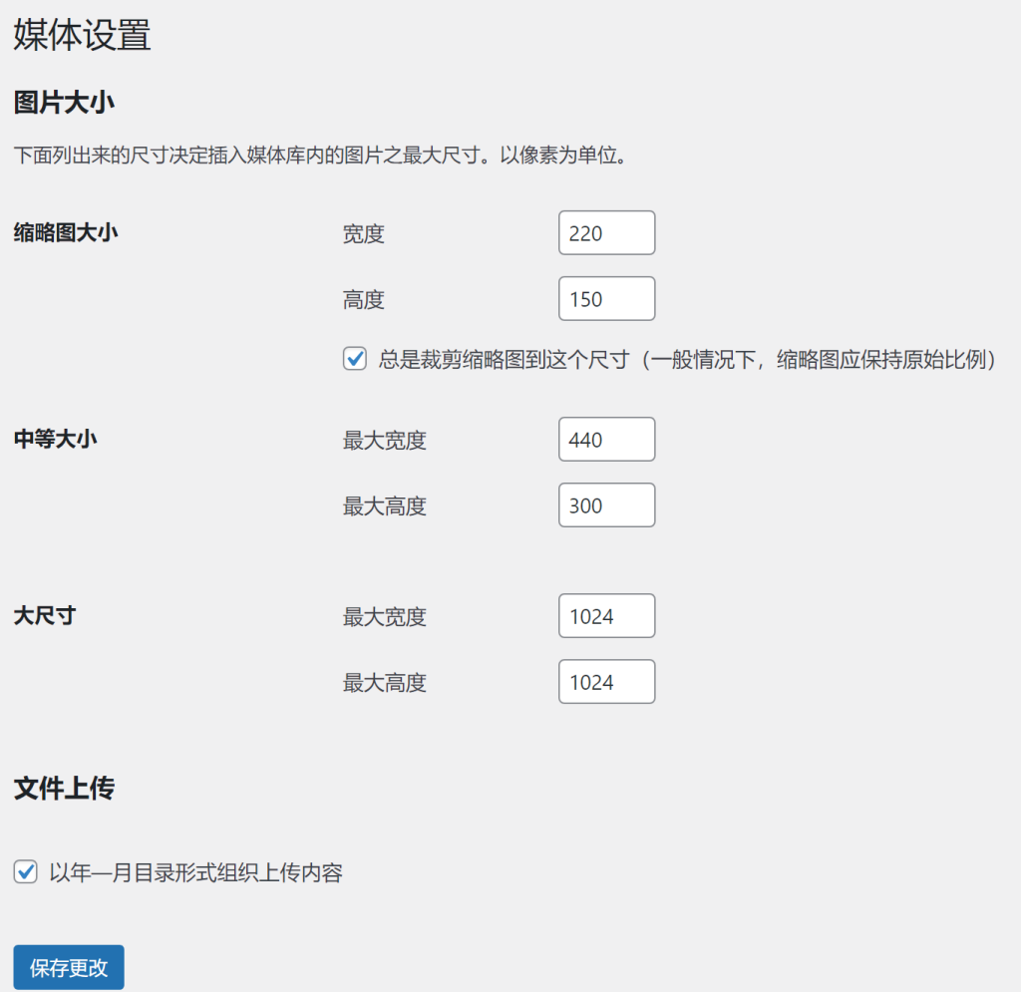This screenshot has width=1021, height=992.
Task: Select the 中等大小 最大高度 field showing 300
Action: (606, 504)
